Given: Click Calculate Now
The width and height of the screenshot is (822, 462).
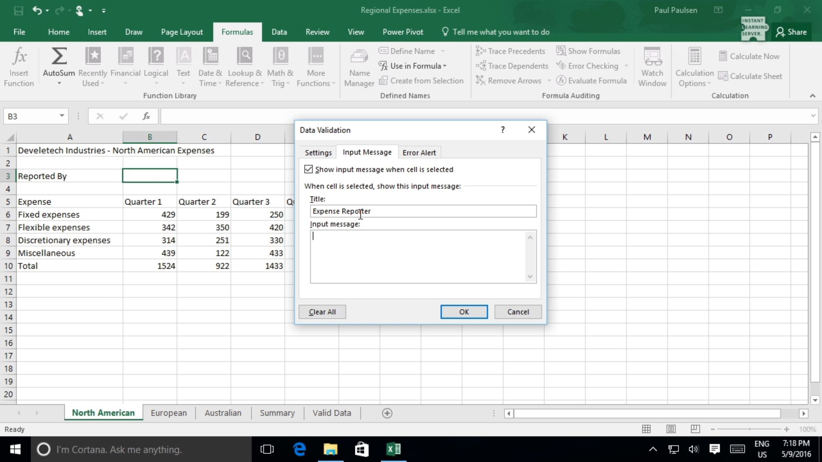Looking at the screenshot, I should coord(749,56).
